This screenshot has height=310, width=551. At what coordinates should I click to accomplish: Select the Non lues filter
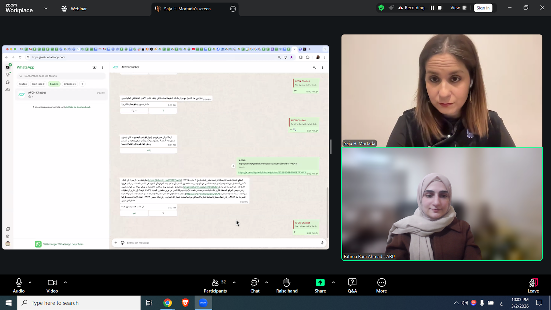(38, 84)
